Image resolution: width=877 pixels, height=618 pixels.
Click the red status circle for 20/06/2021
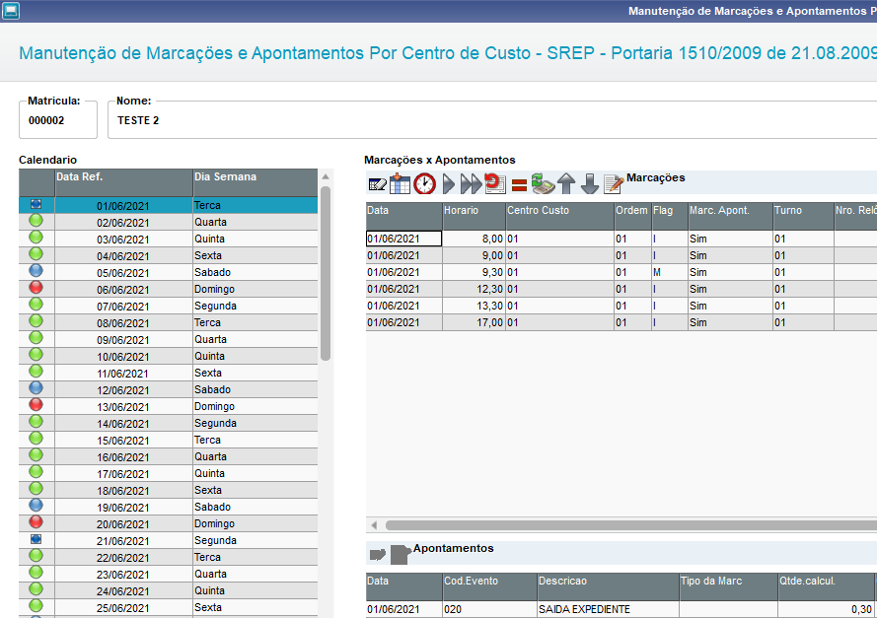coord(36,521)
